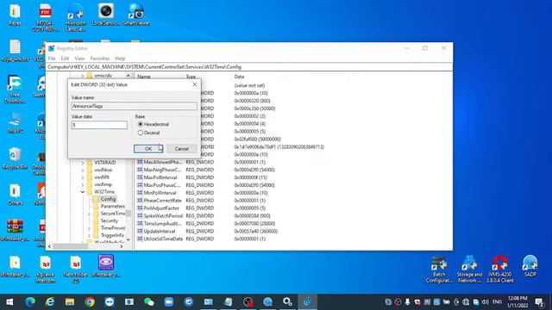Select the TimeJumpAudit... value name
Screen dimensions: 552x310
coord(162,224)
